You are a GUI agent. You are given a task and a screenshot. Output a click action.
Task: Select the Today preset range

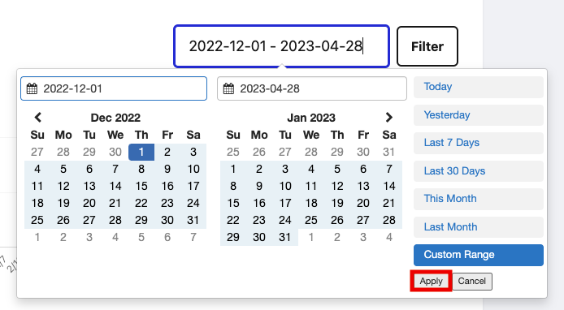point(479,87)
